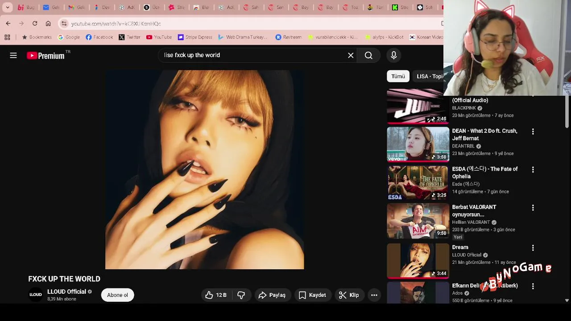The image size is (571, 321).
Task: Open the Web Drama Turkey bookmark
Action: pyautogui.click(x=242, y=37)
